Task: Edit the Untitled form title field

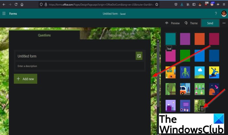Action: (76, 56)
